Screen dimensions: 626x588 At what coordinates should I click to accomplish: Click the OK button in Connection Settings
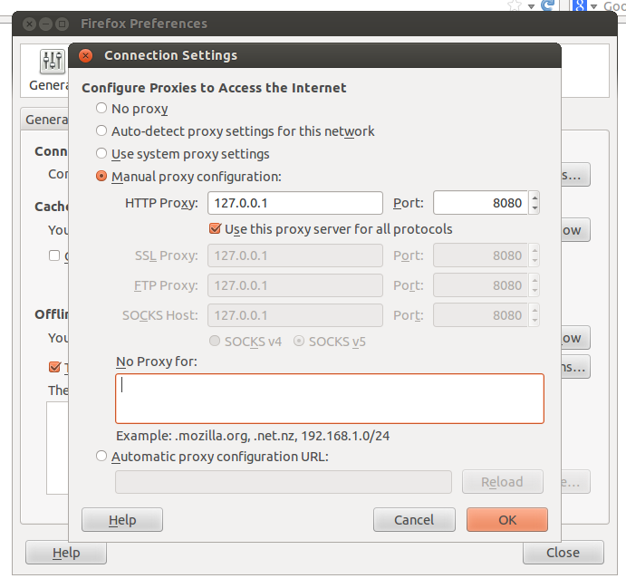coord(507,520)
